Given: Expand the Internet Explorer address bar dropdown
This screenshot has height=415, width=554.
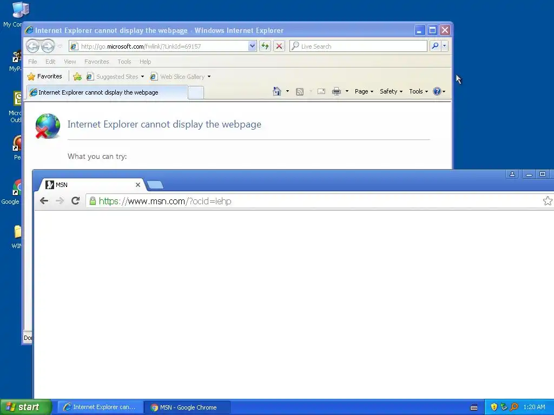Looking at the screenshot, I should pos(252,46).
